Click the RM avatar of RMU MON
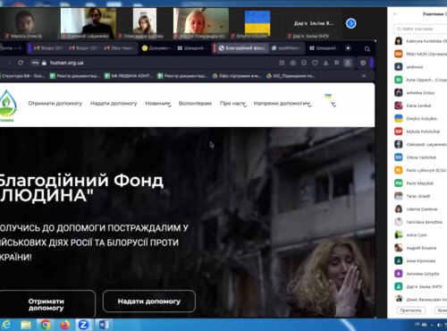 click(x=399, y=54)
